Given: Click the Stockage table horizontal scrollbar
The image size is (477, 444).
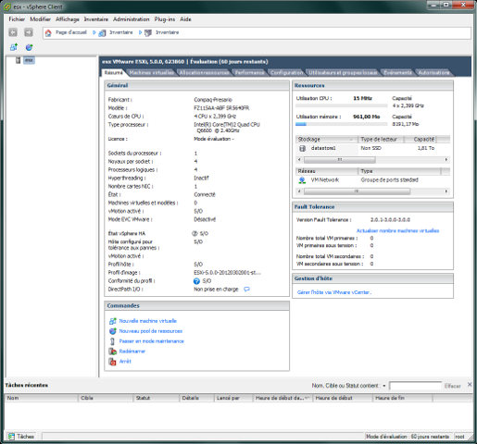Looking at the screenshot, I should point(340,160).
